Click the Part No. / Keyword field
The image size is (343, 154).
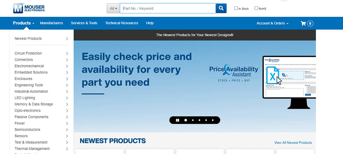168,8
